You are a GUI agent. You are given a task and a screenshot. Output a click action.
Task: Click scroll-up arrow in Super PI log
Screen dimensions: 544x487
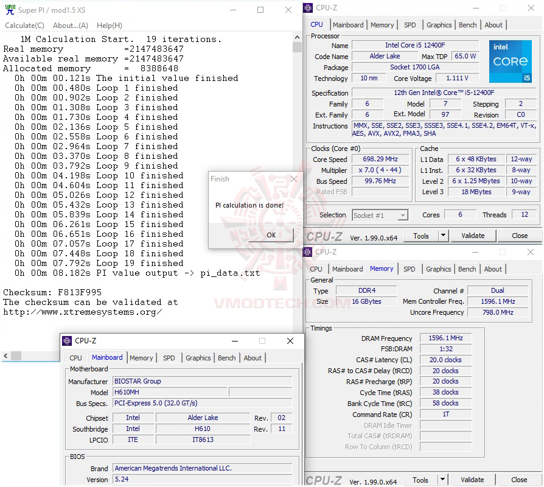pos(297,37)
